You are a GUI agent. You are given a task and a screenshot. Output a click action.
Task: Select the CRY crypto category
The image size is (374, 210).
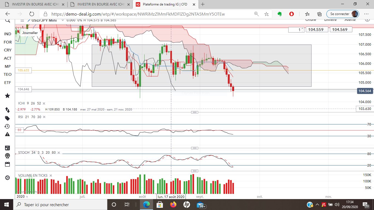click(x=8, y=50)
